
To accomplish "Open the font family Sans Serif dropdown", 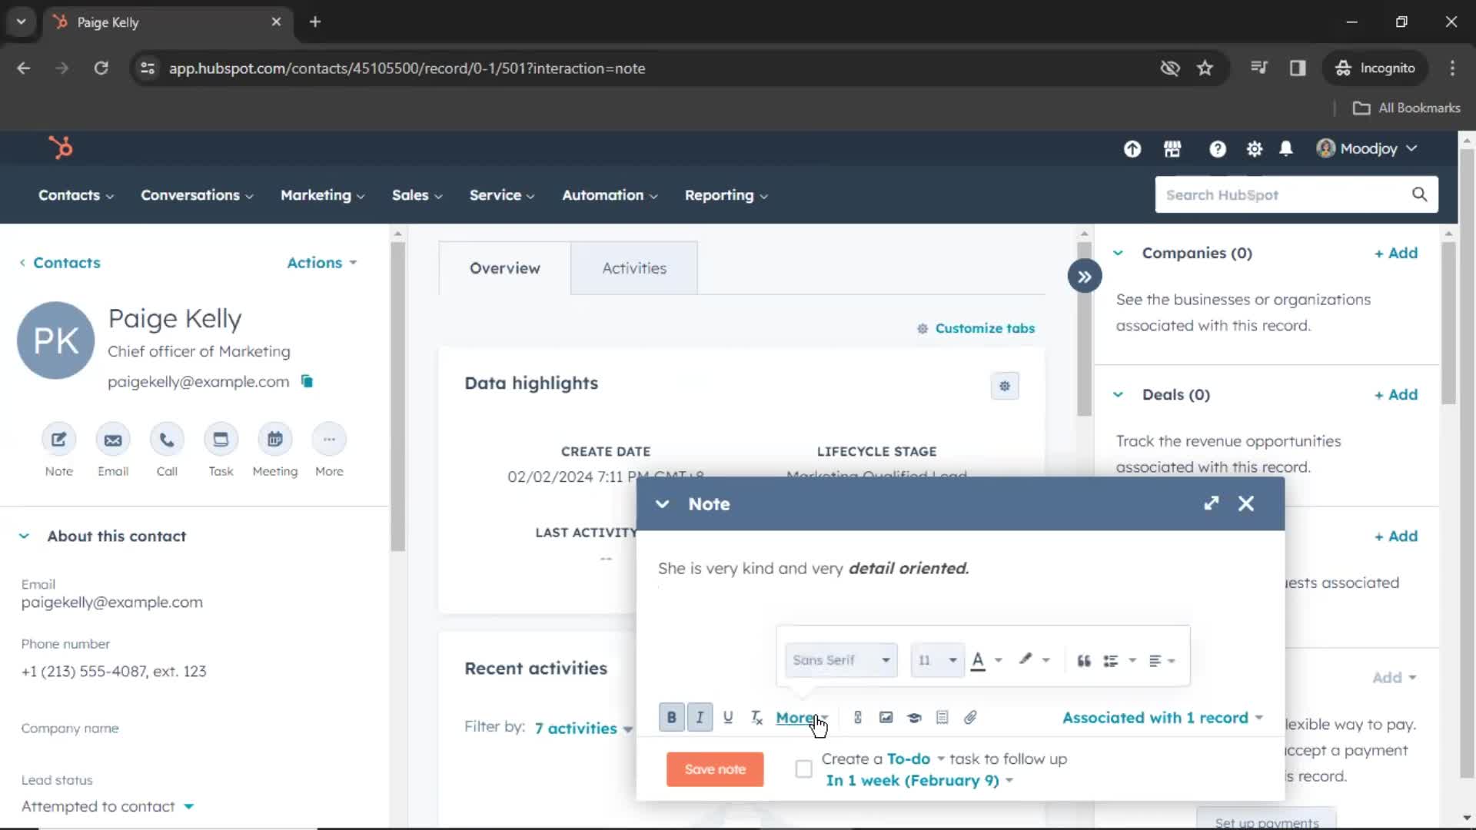I will 839,659.
